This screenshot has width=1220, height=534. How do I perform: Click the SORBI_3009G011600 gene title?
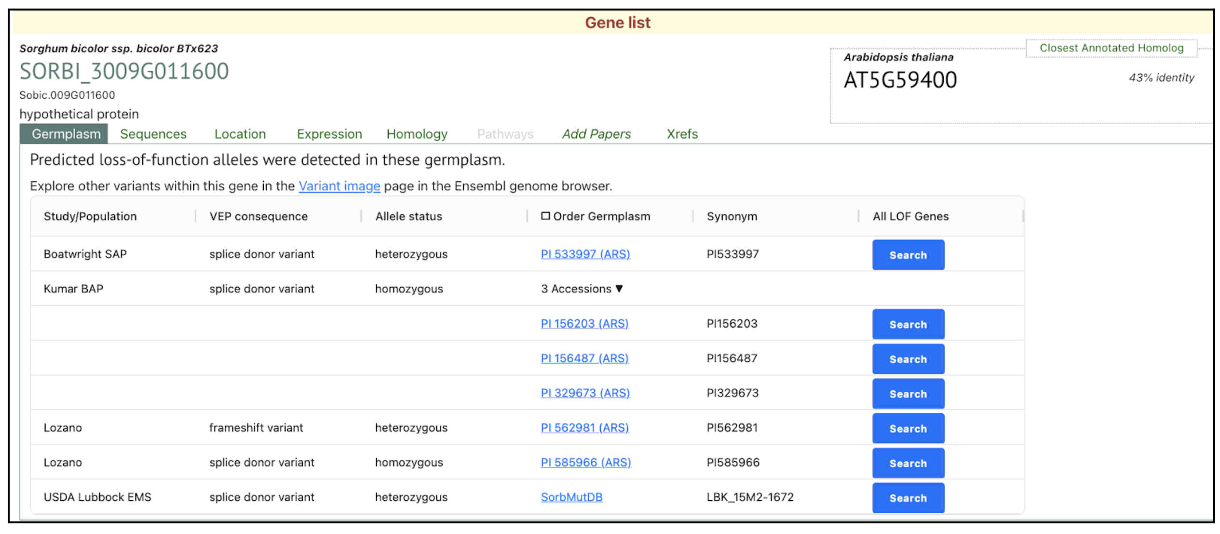[124, 71]
